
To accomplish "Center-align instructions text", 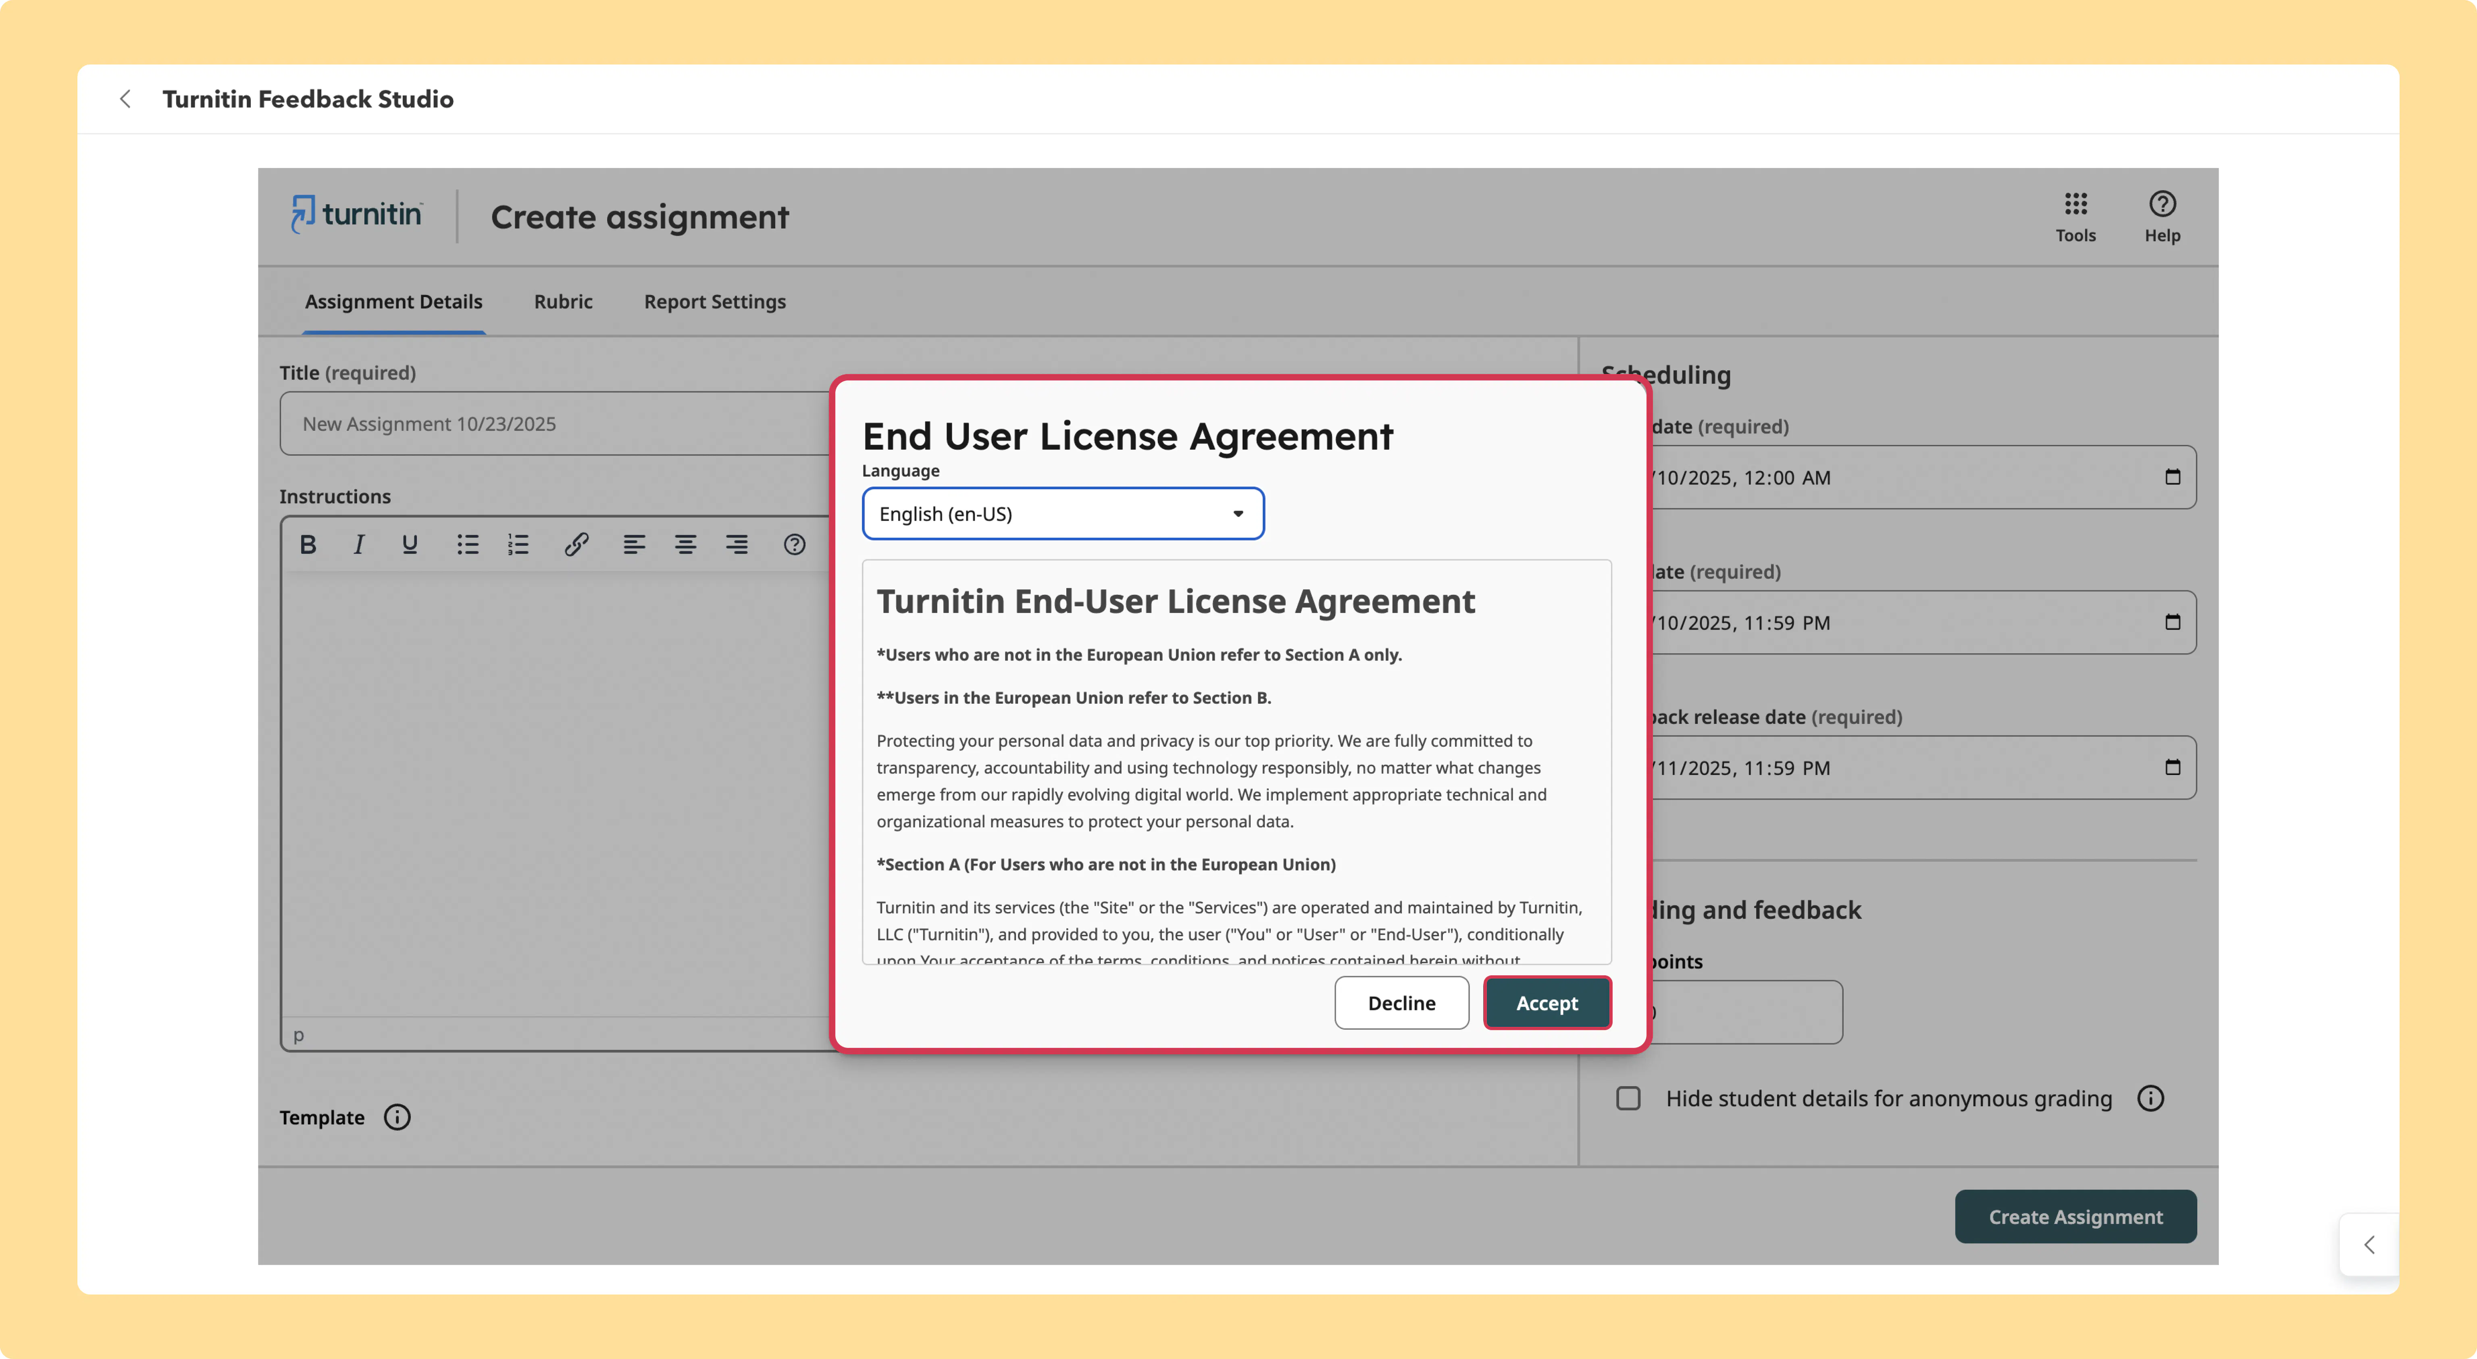I will [x=686, y=545].
